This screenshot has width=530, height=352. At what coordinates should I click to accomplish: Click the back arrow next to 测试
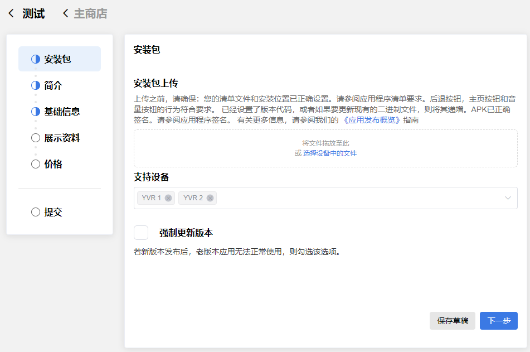[x=11, y=14]
